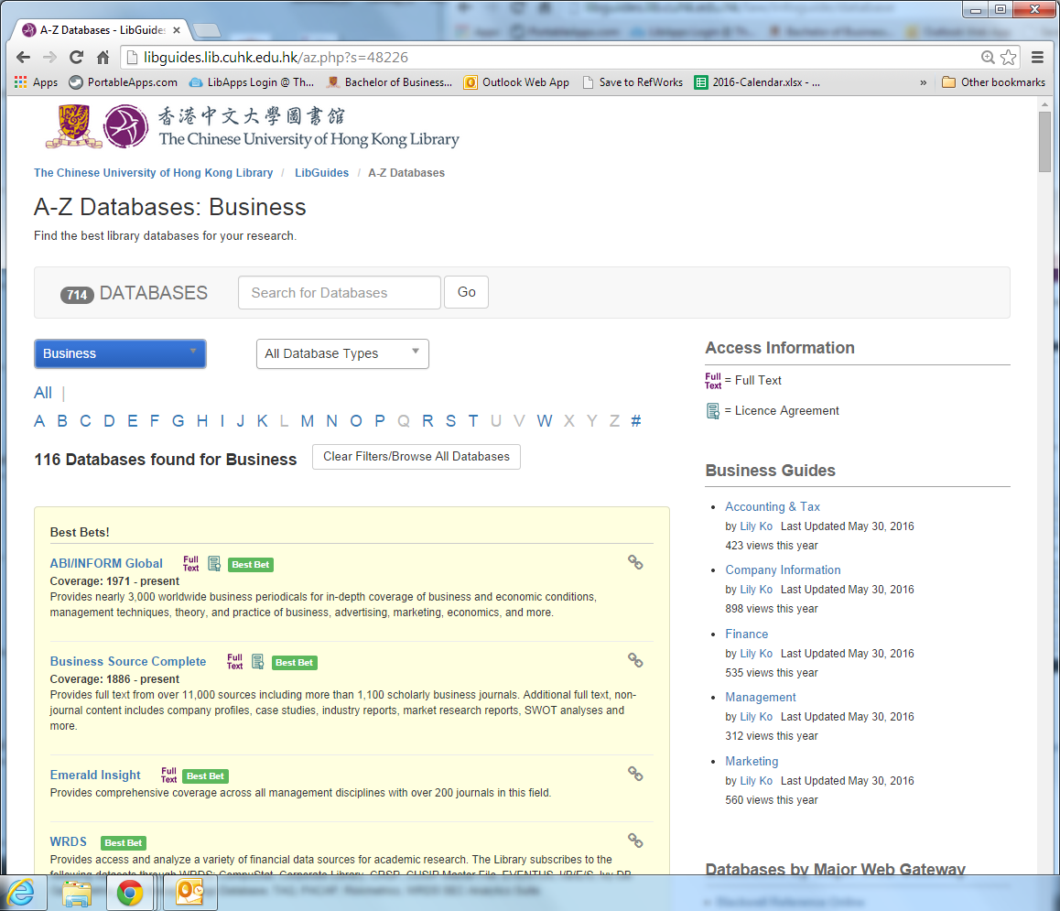Click the purple CUHK Library logo
The image size is (1060, 911).
[125, 126]
